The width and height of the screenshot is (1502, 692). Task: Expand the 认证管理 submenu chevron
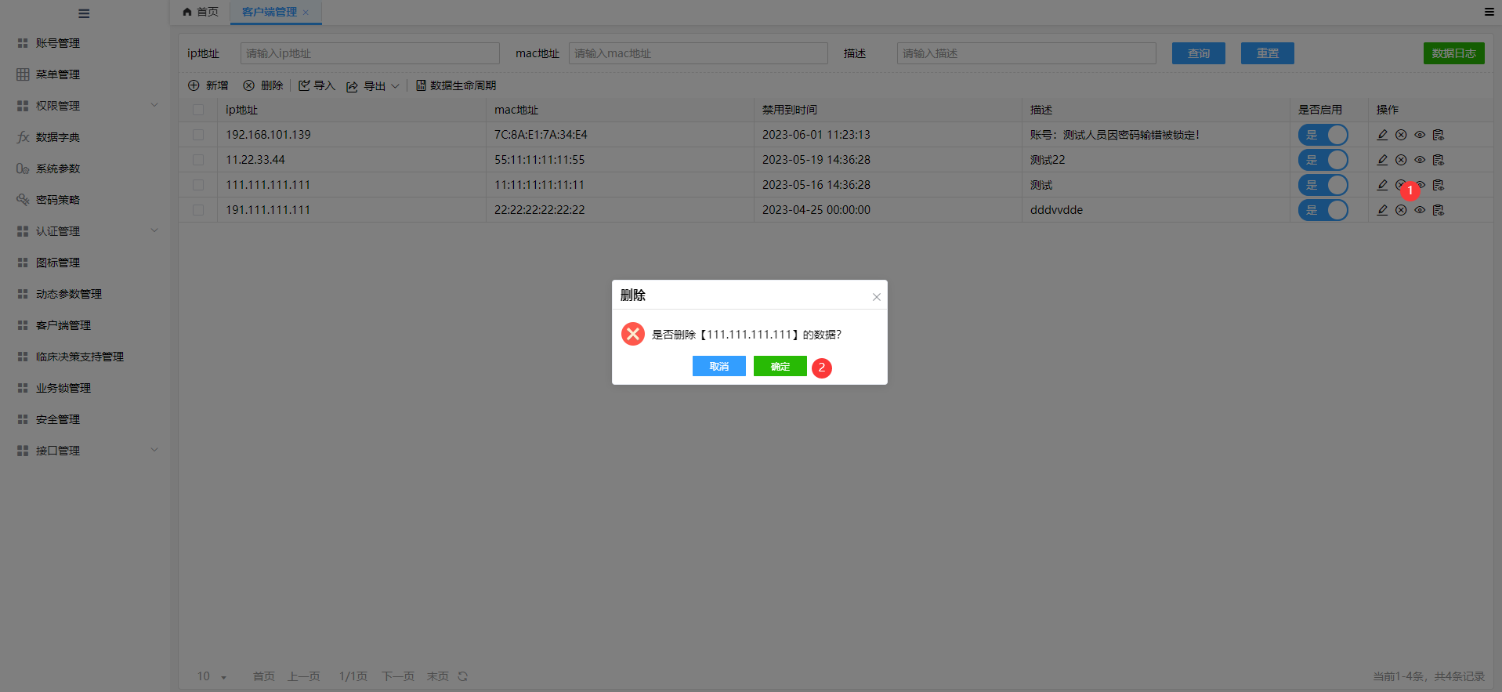(x=154, y=230)
